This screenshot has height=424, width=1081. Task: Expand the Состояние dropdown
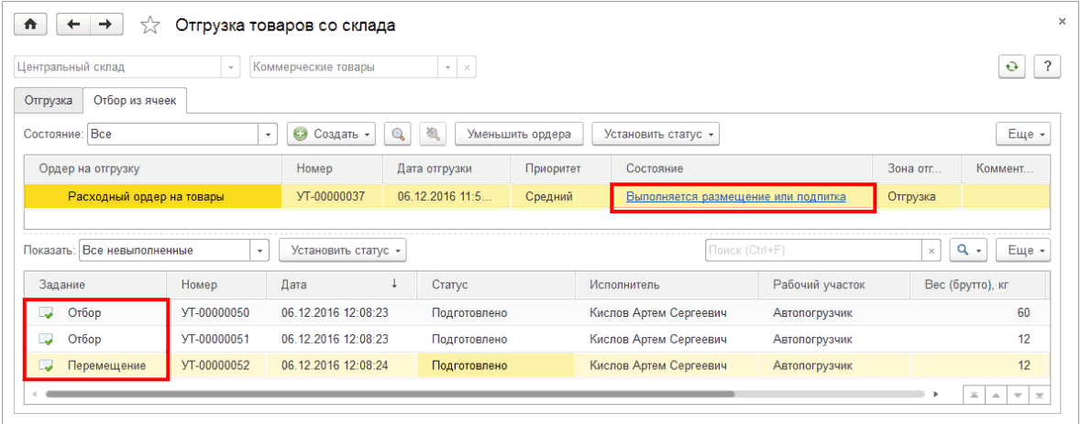click(x=269, y=134)
